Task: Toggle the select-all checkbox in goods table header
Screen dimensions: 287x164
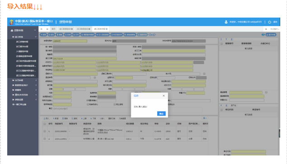Action: tap(44, 124)
